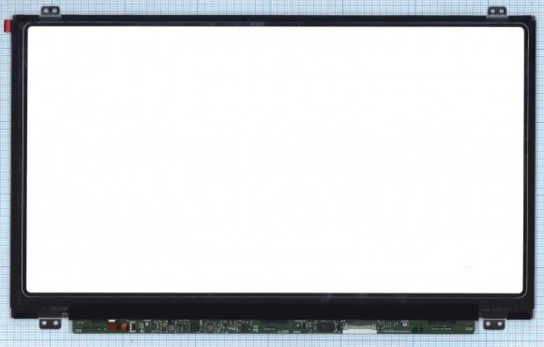Click the center of the white display area
Screen dimensions: 544x347
coord(275,159)
